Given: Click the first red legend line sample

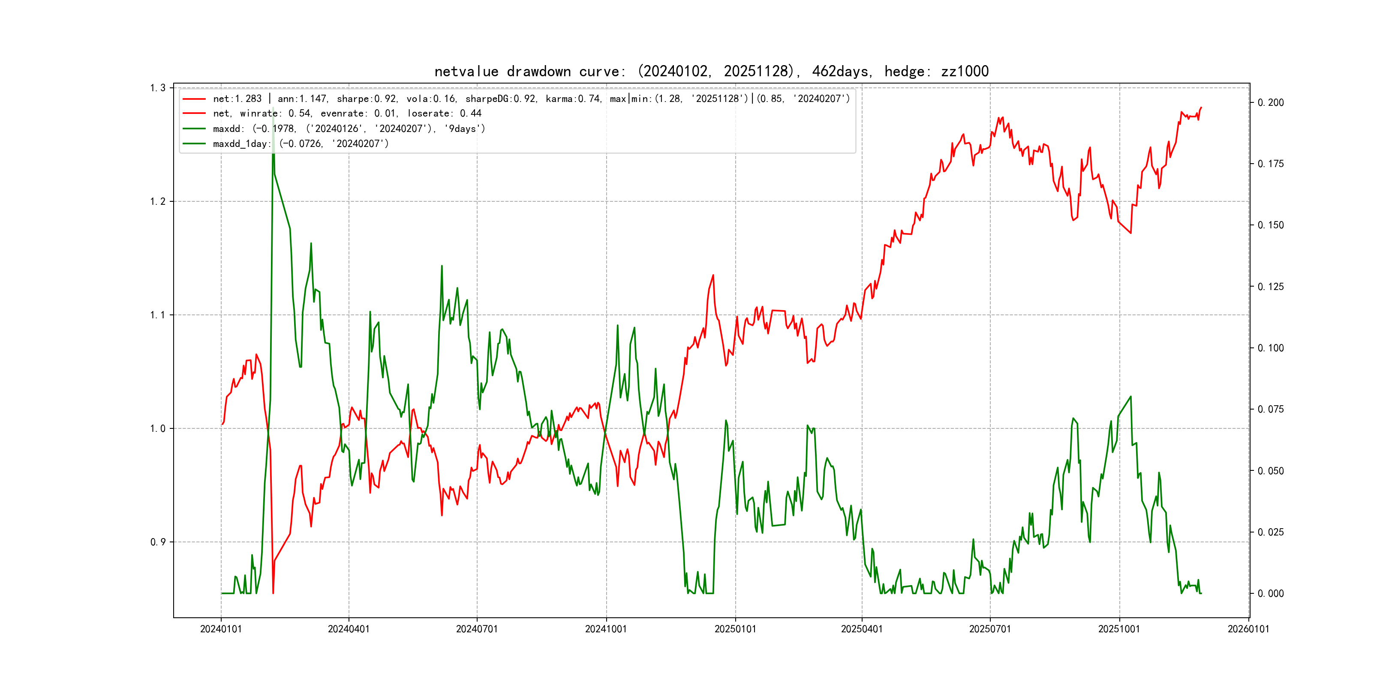Looking at the screenshot, I should pyautogui.click(x=194, y=99).
